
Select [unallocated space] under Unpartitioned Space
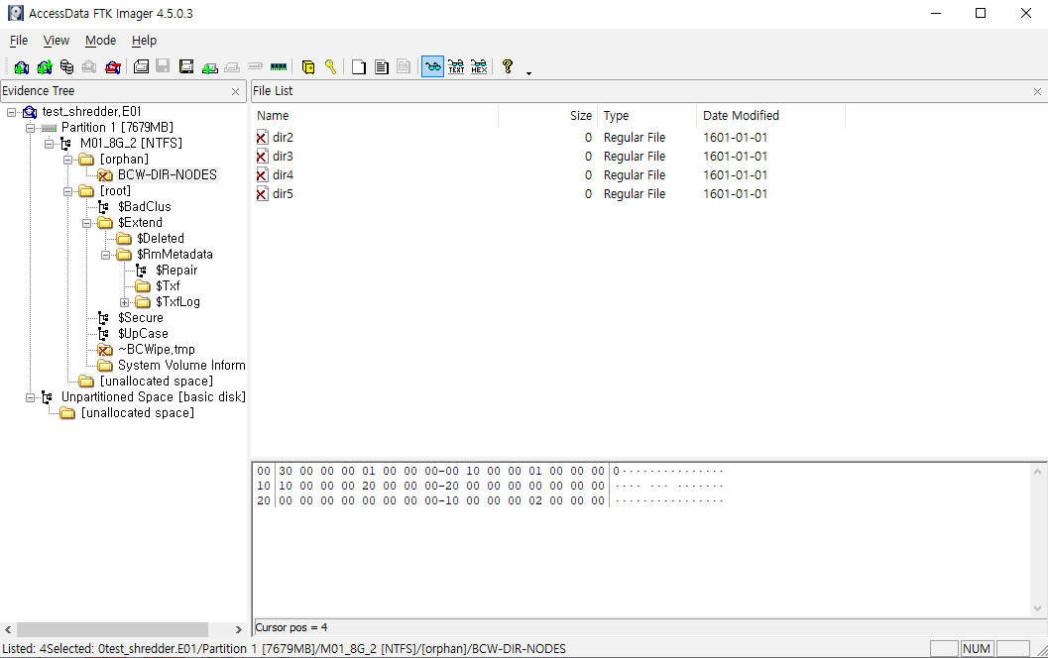click(138, 413)
